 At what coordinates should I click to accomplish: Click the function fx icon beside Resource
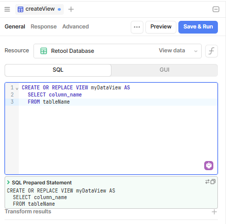(211, 51)
